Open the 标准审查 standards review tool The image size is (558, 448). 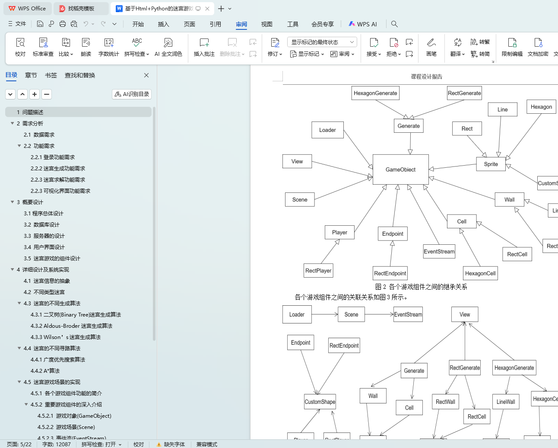pyautogui.click(x=43, y=47)
